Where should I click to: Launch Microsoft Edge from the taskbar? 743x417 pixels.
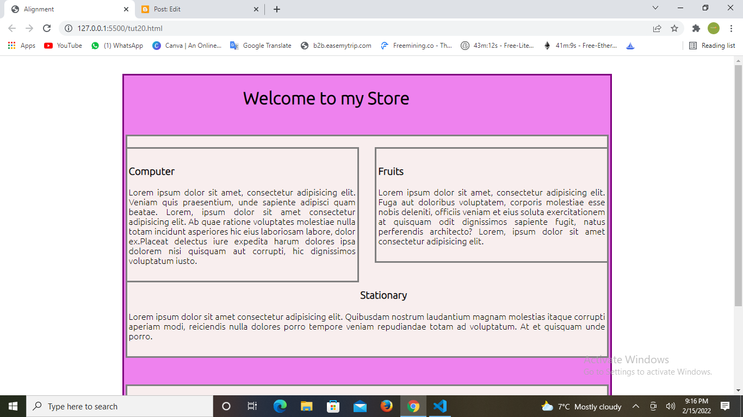tap(280, 406)
